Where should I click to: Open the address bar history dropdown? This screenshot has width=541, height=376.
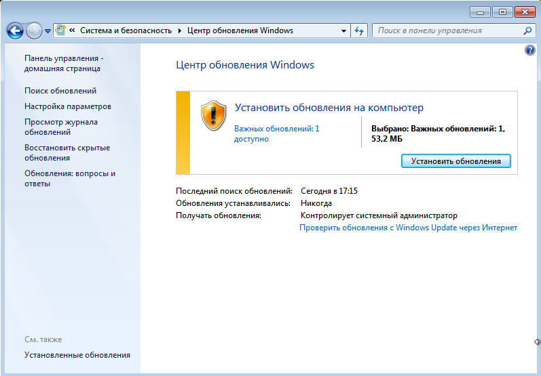pyautogui.click(x=343, y=30)
